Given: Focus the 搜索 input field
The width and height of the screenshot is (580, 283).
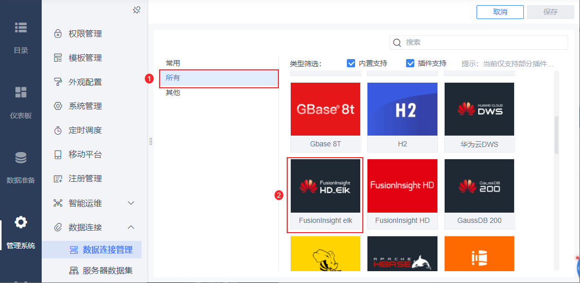Looking at the screenshot, I should (479, 43).
